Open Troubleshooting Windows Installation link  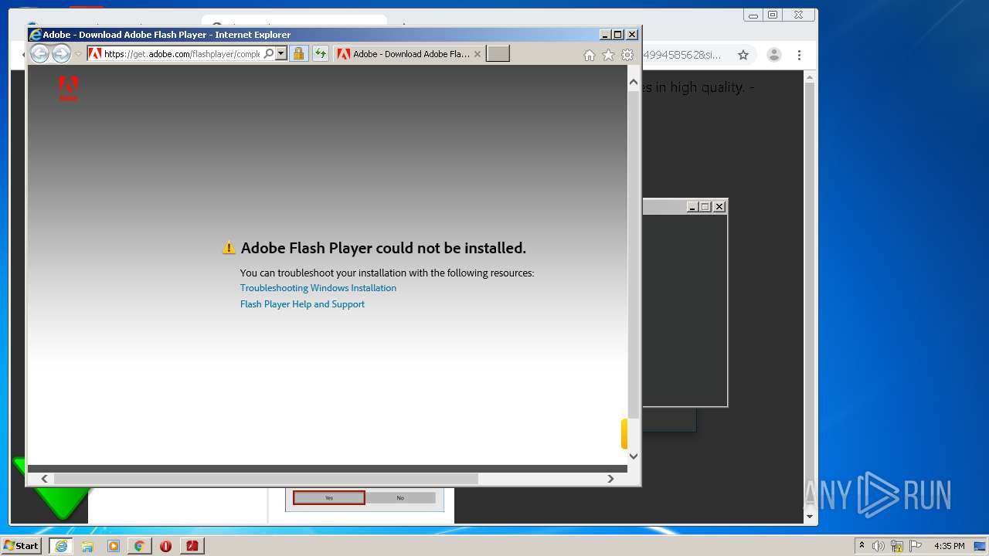click(x=318, y=288)
